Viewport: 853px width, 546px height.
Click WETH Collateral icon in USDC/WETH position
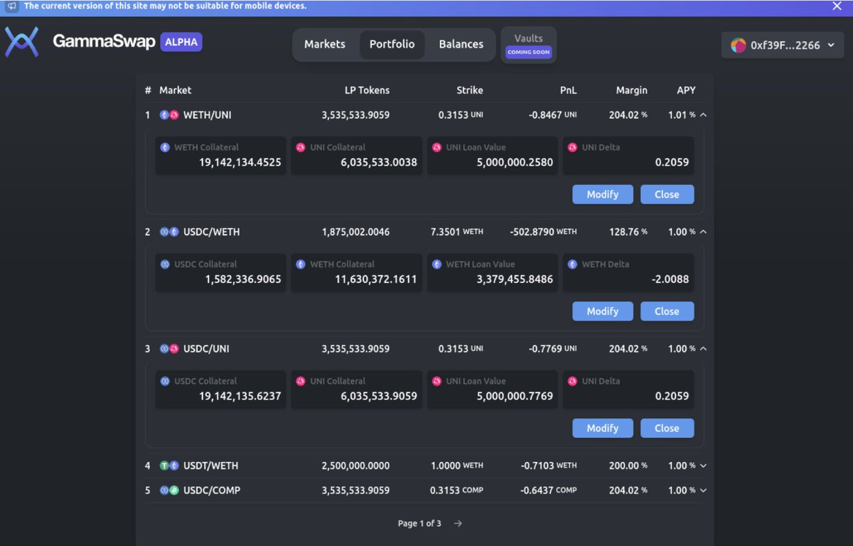[301, 264]
